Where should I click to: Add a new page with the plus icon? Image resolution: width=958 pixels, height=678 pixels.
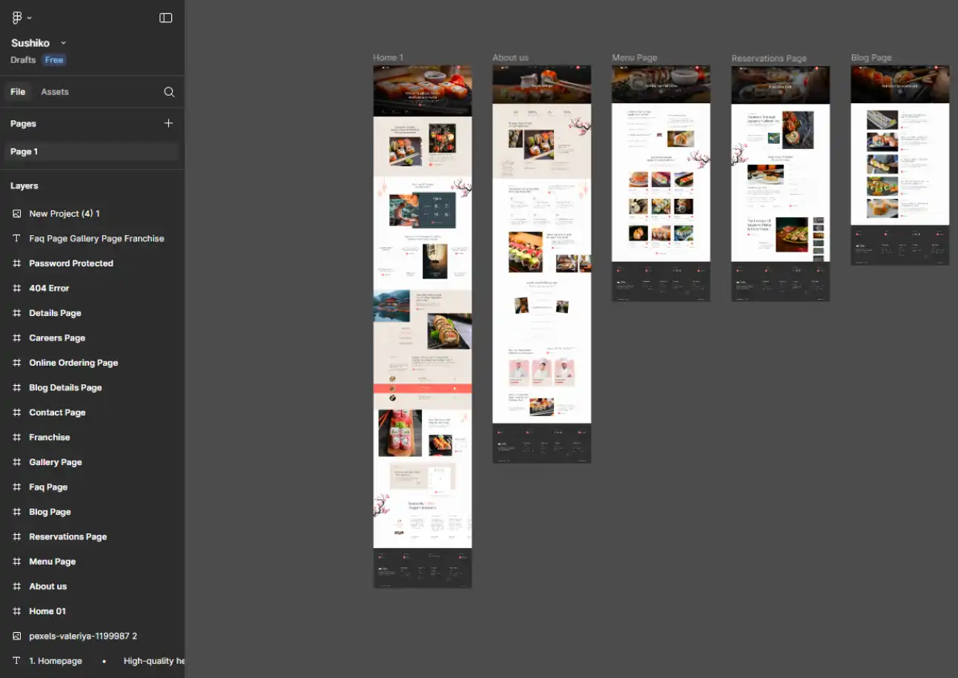[168, 123]
